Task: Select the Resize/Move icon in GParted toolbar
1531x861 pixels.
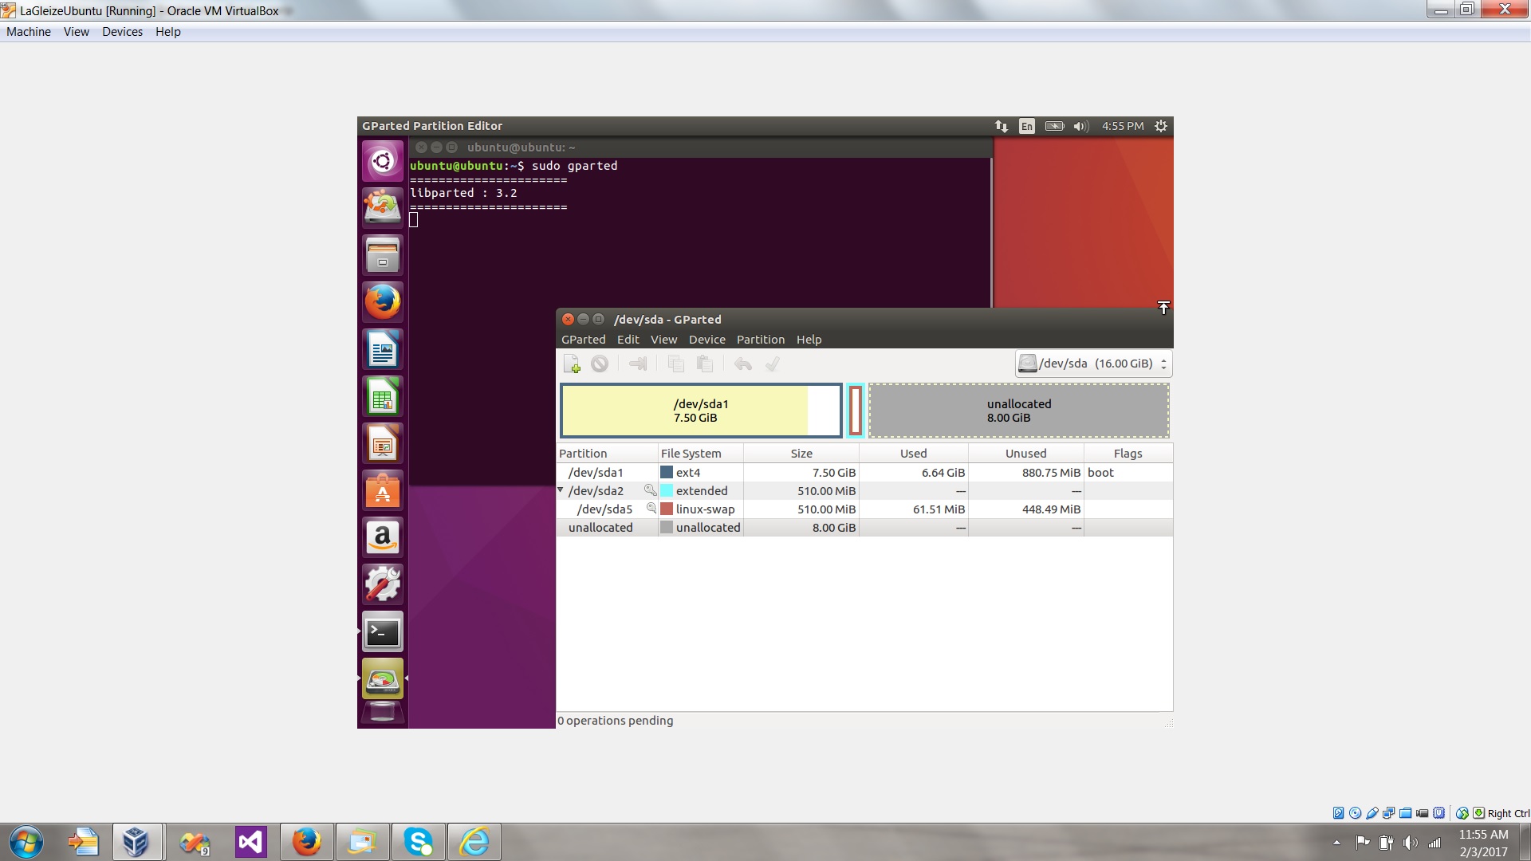Action: (x=637, y=364)
